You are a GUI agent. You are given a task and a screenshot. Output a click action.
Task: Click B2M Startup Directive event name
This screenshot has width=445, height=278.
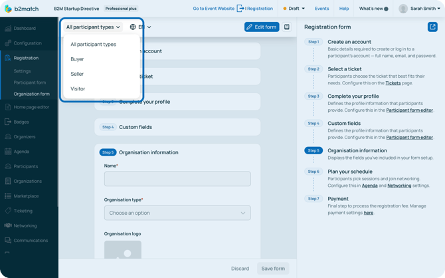tap(76, 9)
